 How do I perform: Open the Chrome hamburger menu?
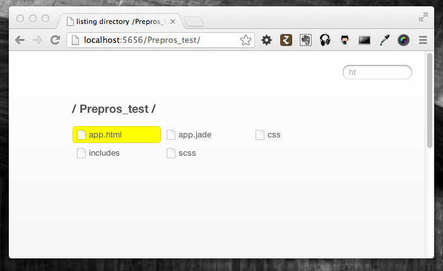423,40
